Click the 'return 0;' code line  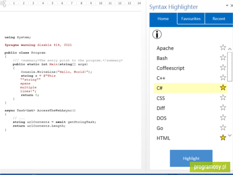pos(30,95)
